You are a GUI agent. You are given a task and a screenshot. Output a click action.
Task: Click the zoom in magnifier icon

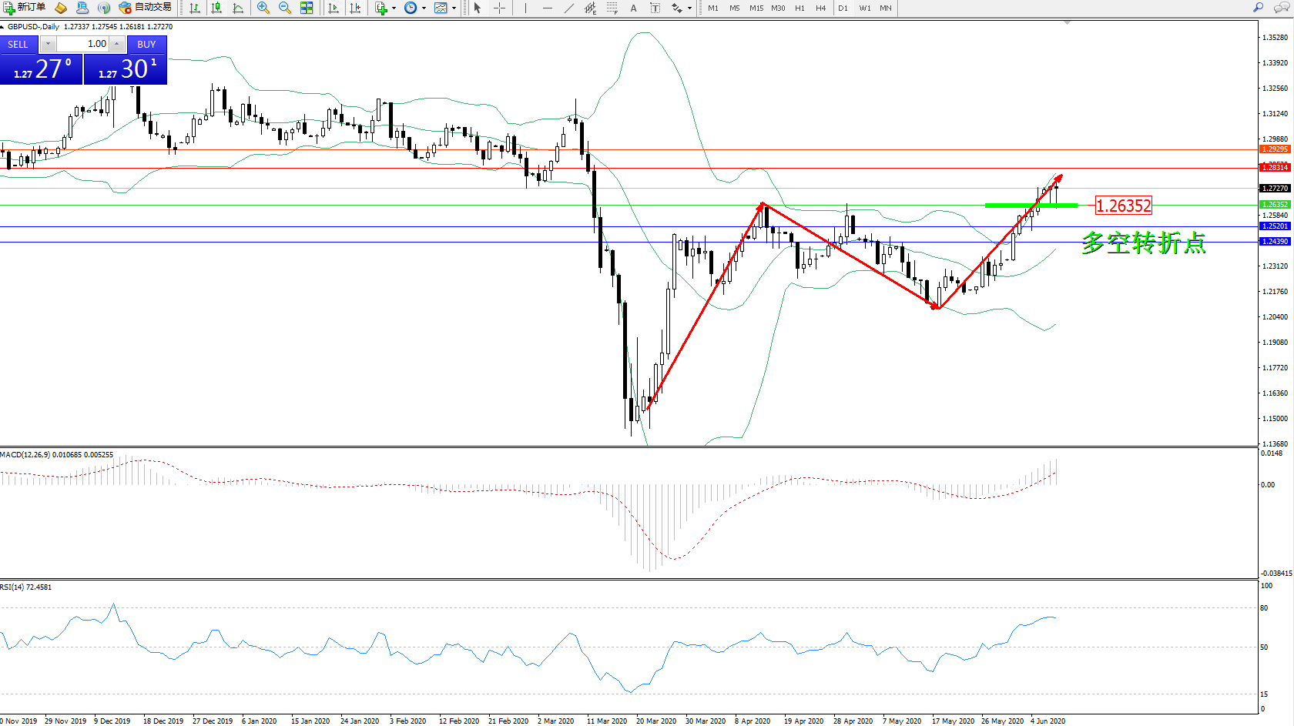click(263, 8)
